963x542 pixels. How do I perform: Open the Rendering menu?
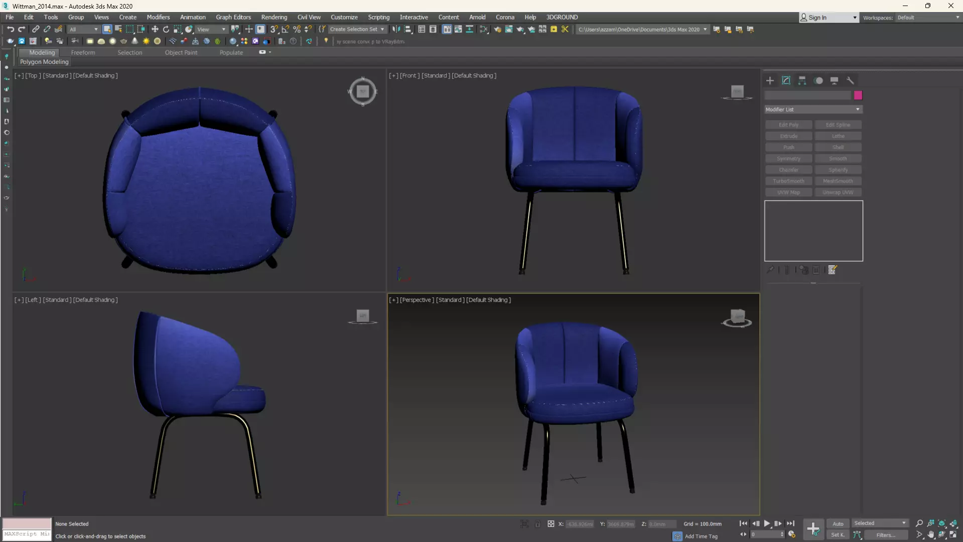click(x=274, y=17)
